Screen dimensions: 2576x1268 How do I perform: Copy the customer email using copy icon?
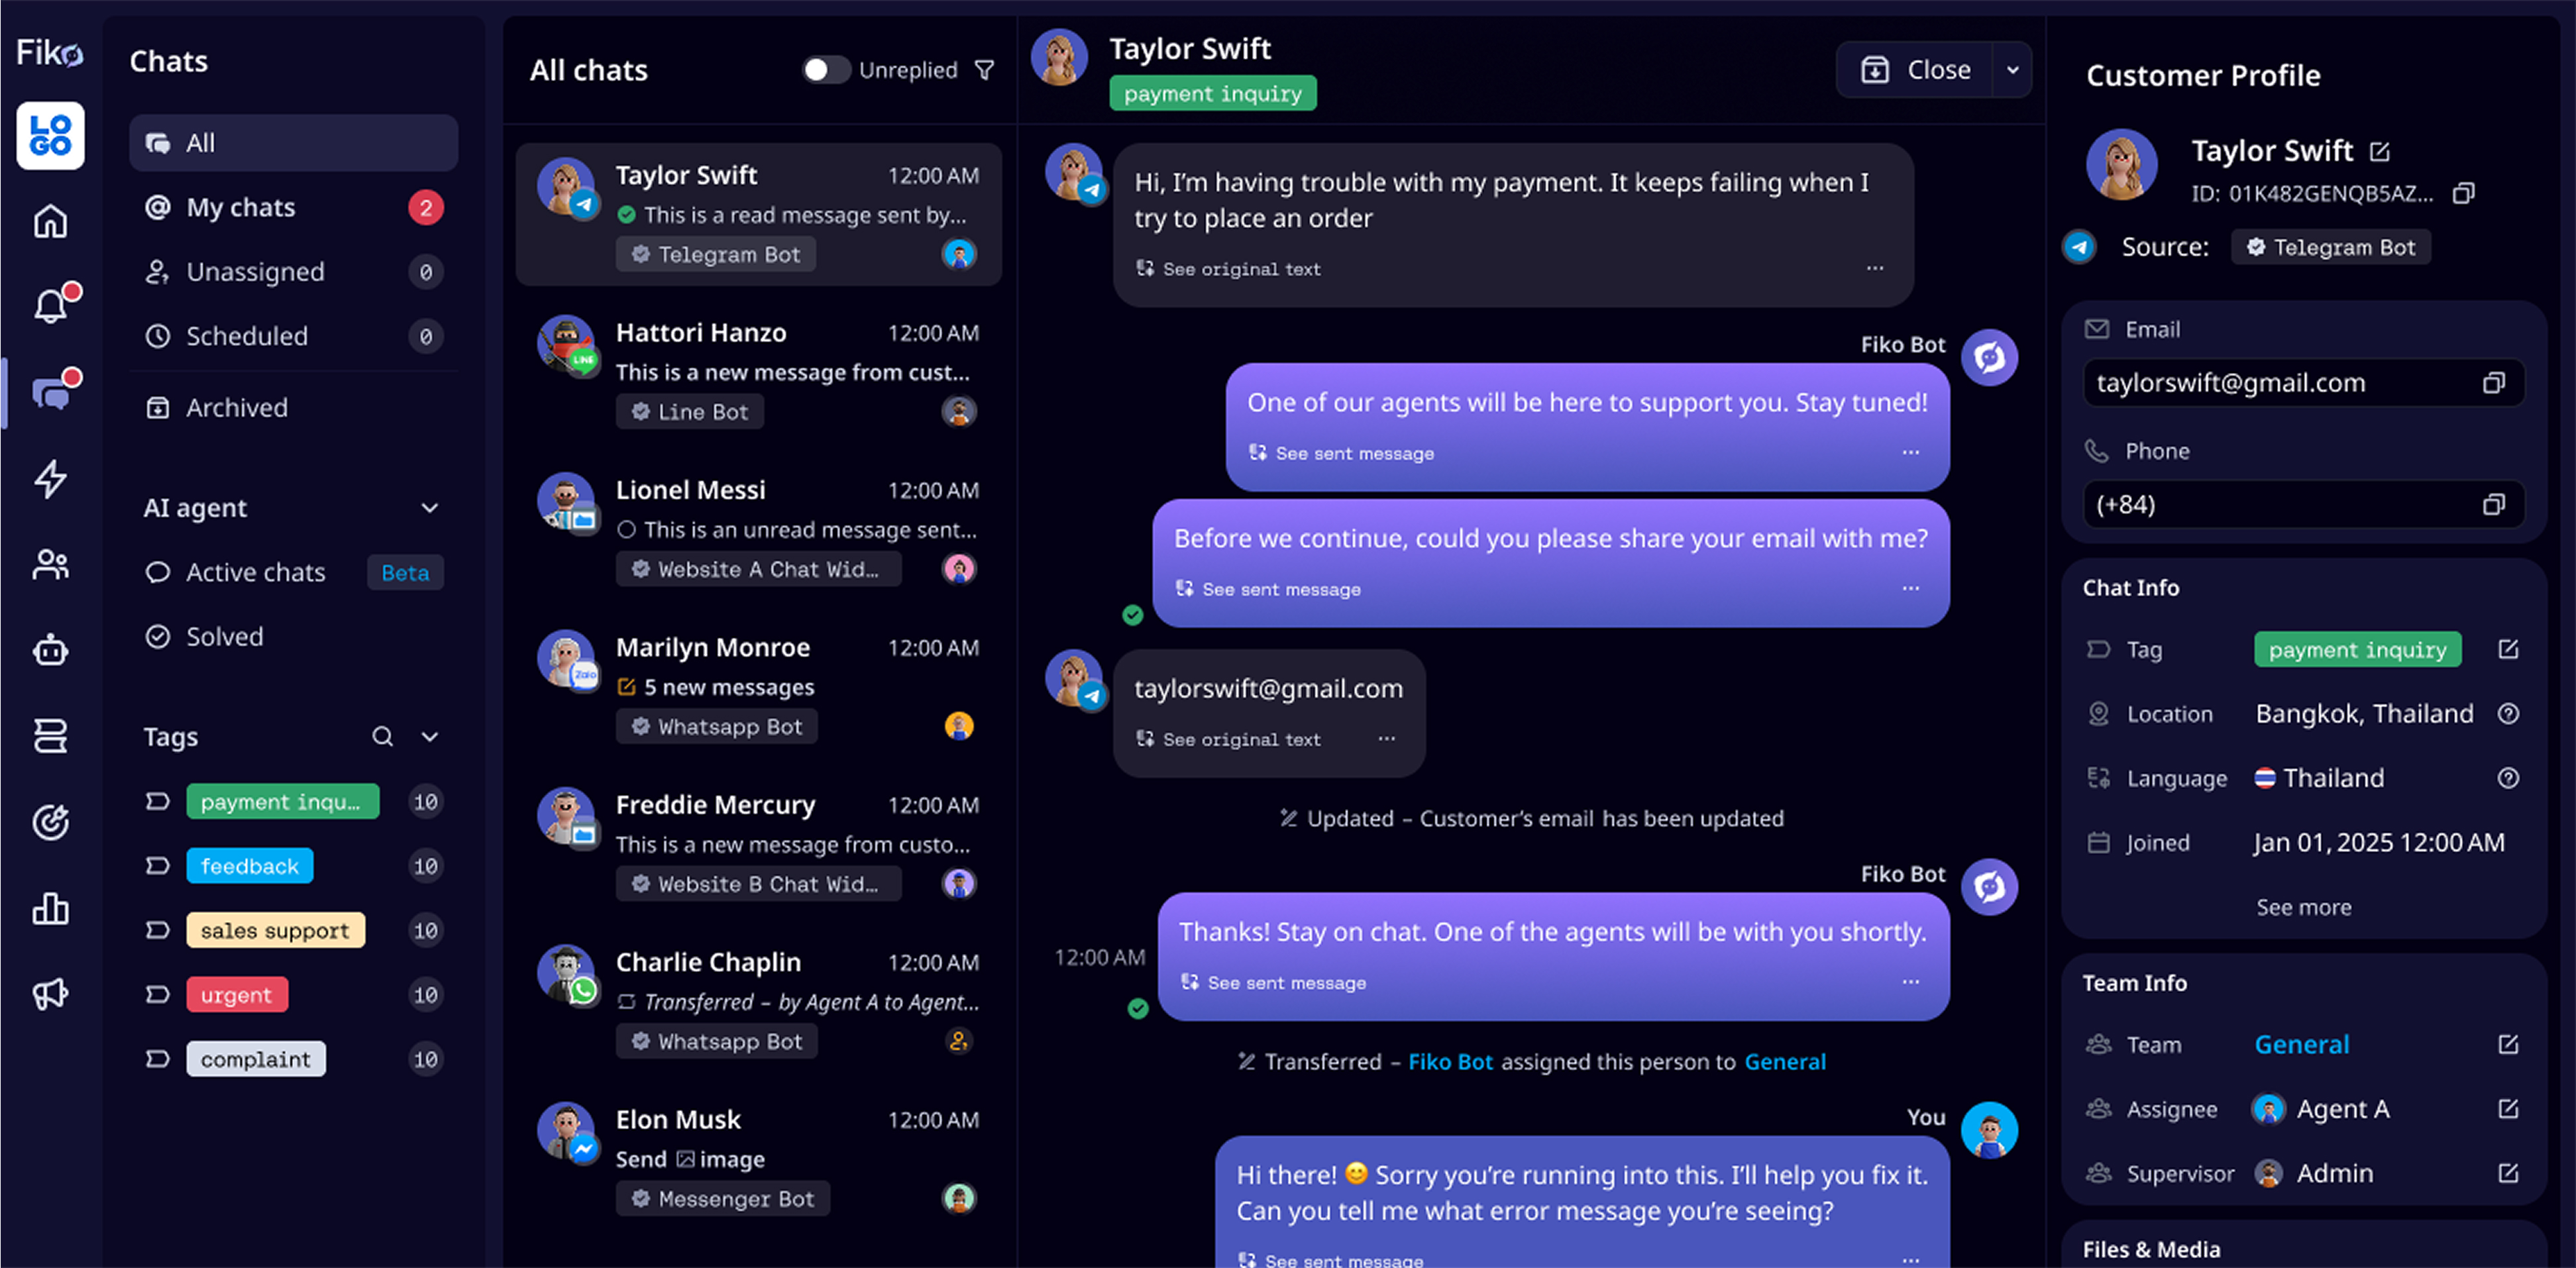(2494, 382)
